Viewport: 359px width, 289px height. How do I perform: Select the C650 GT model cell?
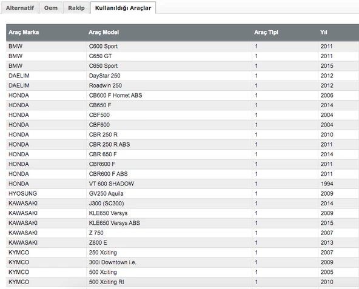tap(169, 56)
